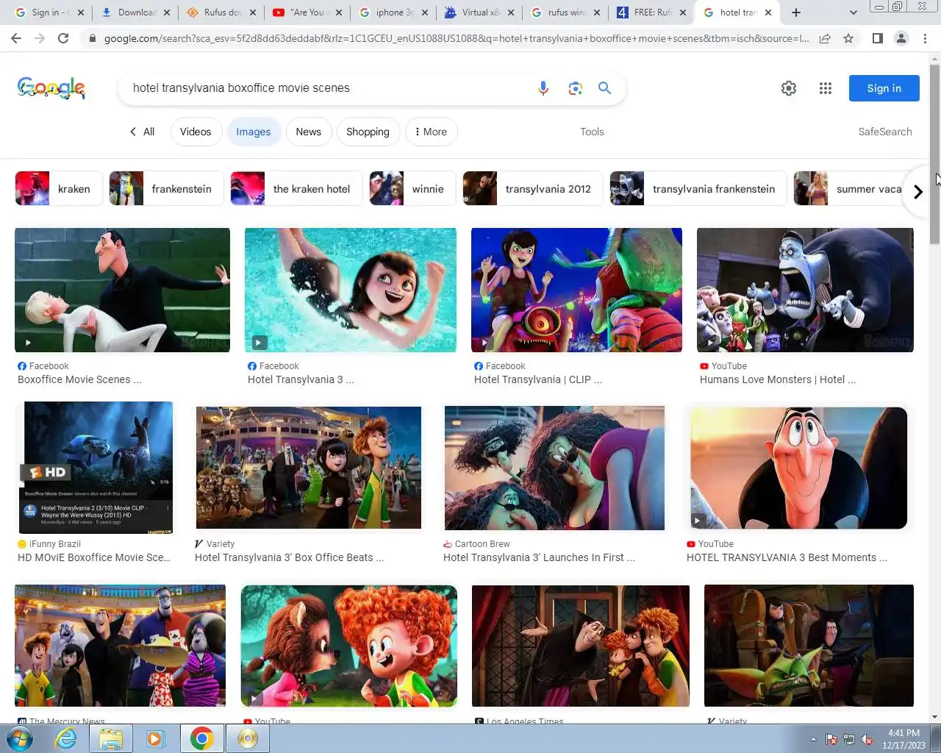Switch to the 'Are You' YouTube tab
Screen dimensions: 941x753
coord(307,13)
